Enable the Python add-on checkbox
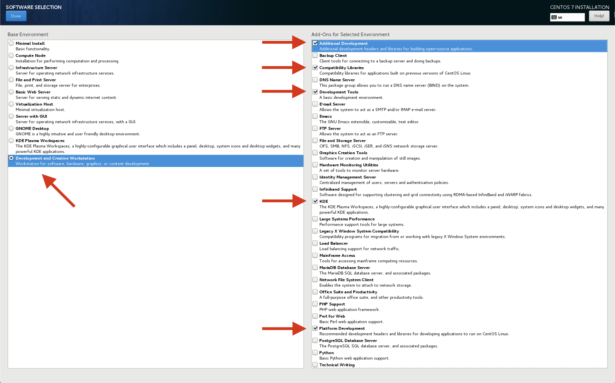 tap(315, 352)
